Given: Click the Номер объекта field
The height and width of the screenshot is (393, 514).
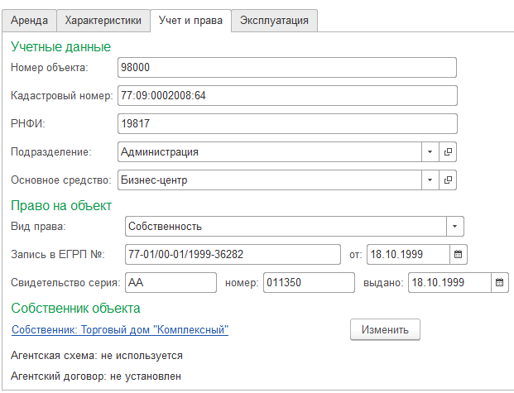Looking at the screenshot, I should tap(287, 67).
